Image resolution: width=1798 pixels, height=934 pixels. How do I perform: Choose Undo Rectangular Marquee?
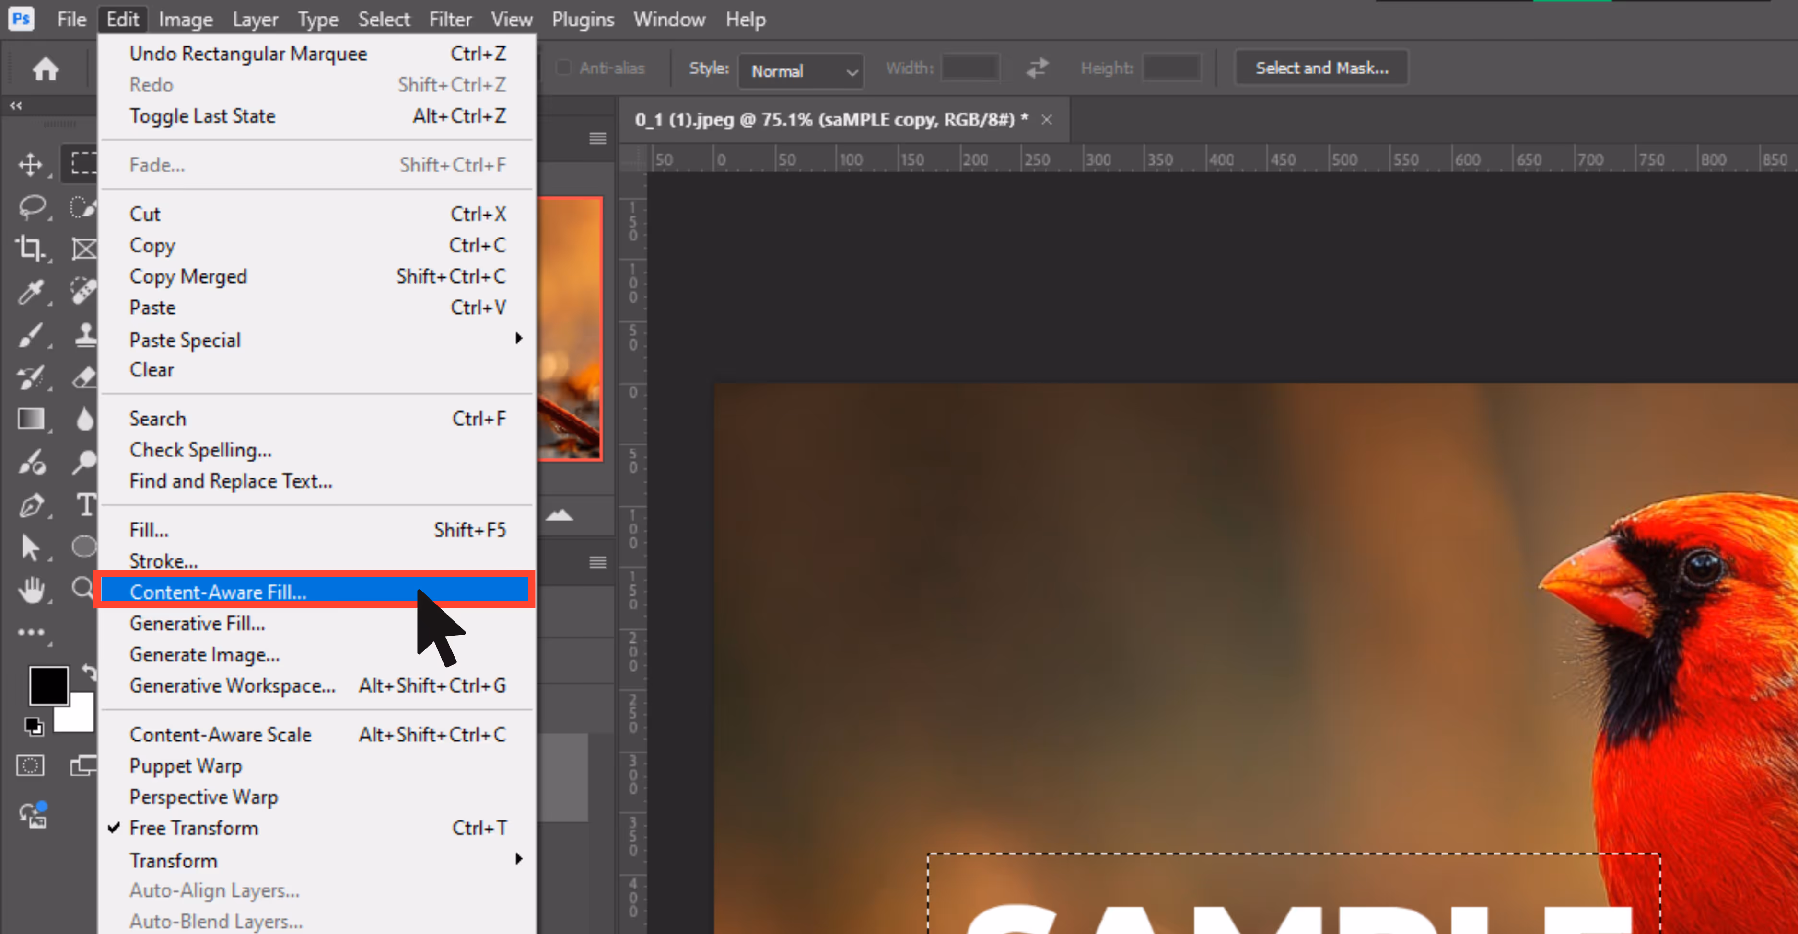click(318, 54)
